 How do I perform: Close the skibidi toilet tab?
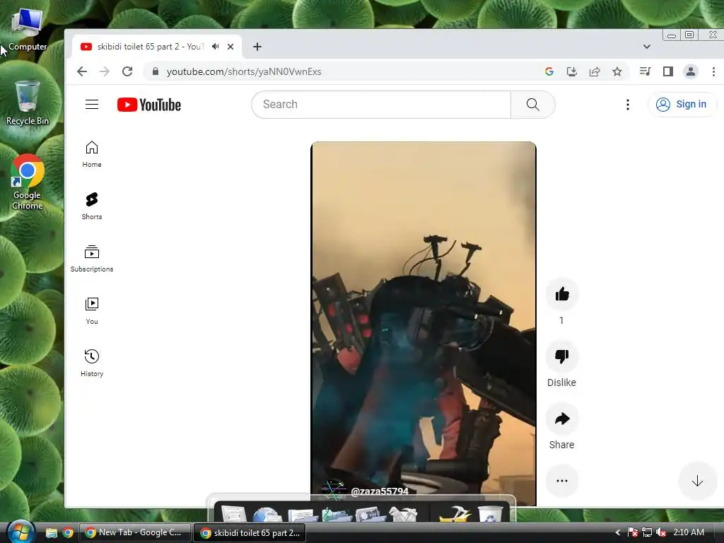point(230,47)
